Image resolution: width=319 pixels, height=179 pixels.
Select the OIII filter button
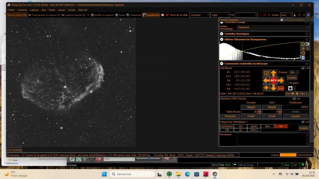pos(227,130)
